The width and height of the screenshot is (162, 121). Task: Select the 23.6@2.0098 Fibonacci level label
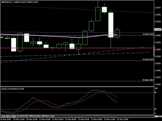pos(148,34)
